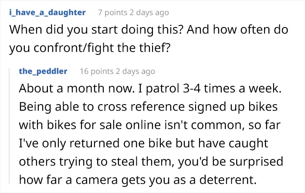This screenshot has height=193, width=305.
Task: Click the word 'patrol' in the reply
Action: [x=163, y=89]
